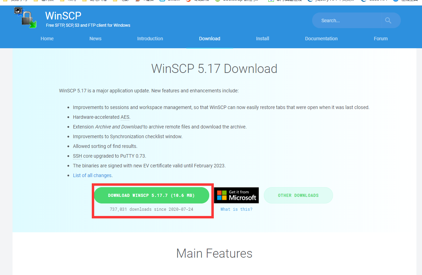Click the magnifier search icon
The width and height of the screenshot is (422, 275).
coord(388,20)
